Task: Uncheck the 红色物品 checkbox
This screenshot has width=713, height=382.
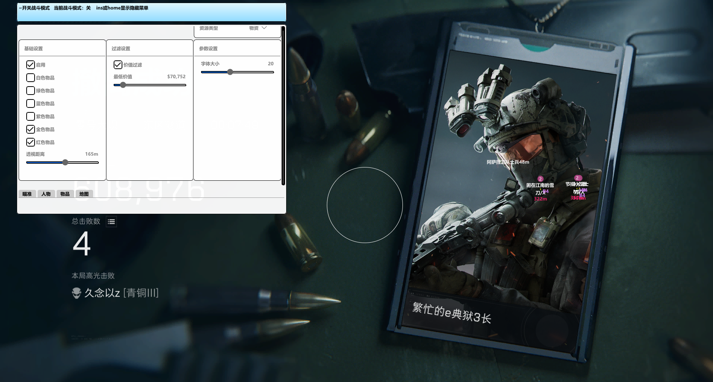Action: (x=30, y=142)
